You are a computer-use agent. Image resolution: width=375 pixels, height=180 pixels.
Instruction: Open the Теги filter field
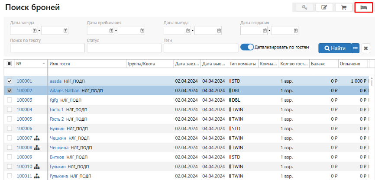200,48
